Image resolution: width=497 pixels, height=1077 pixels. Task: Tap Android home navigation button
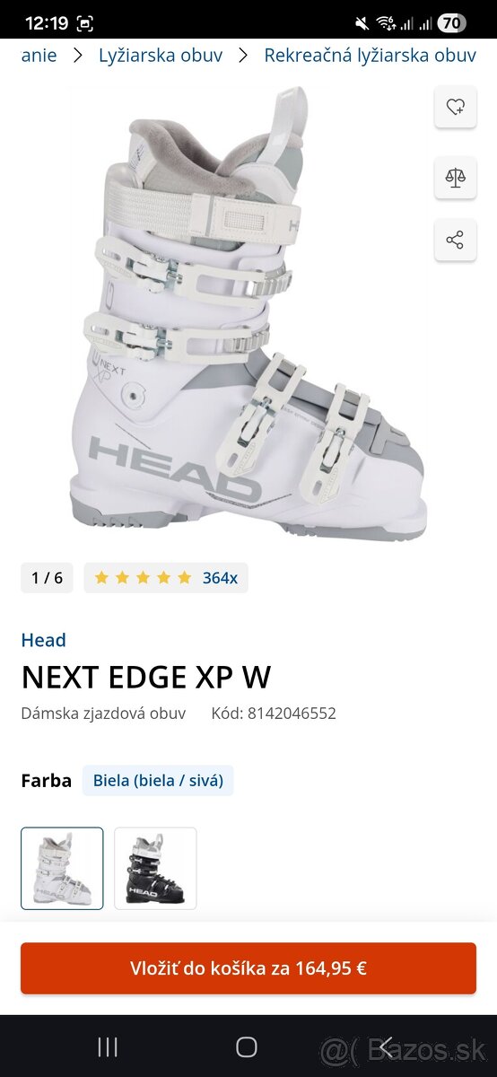point(247,1046)
